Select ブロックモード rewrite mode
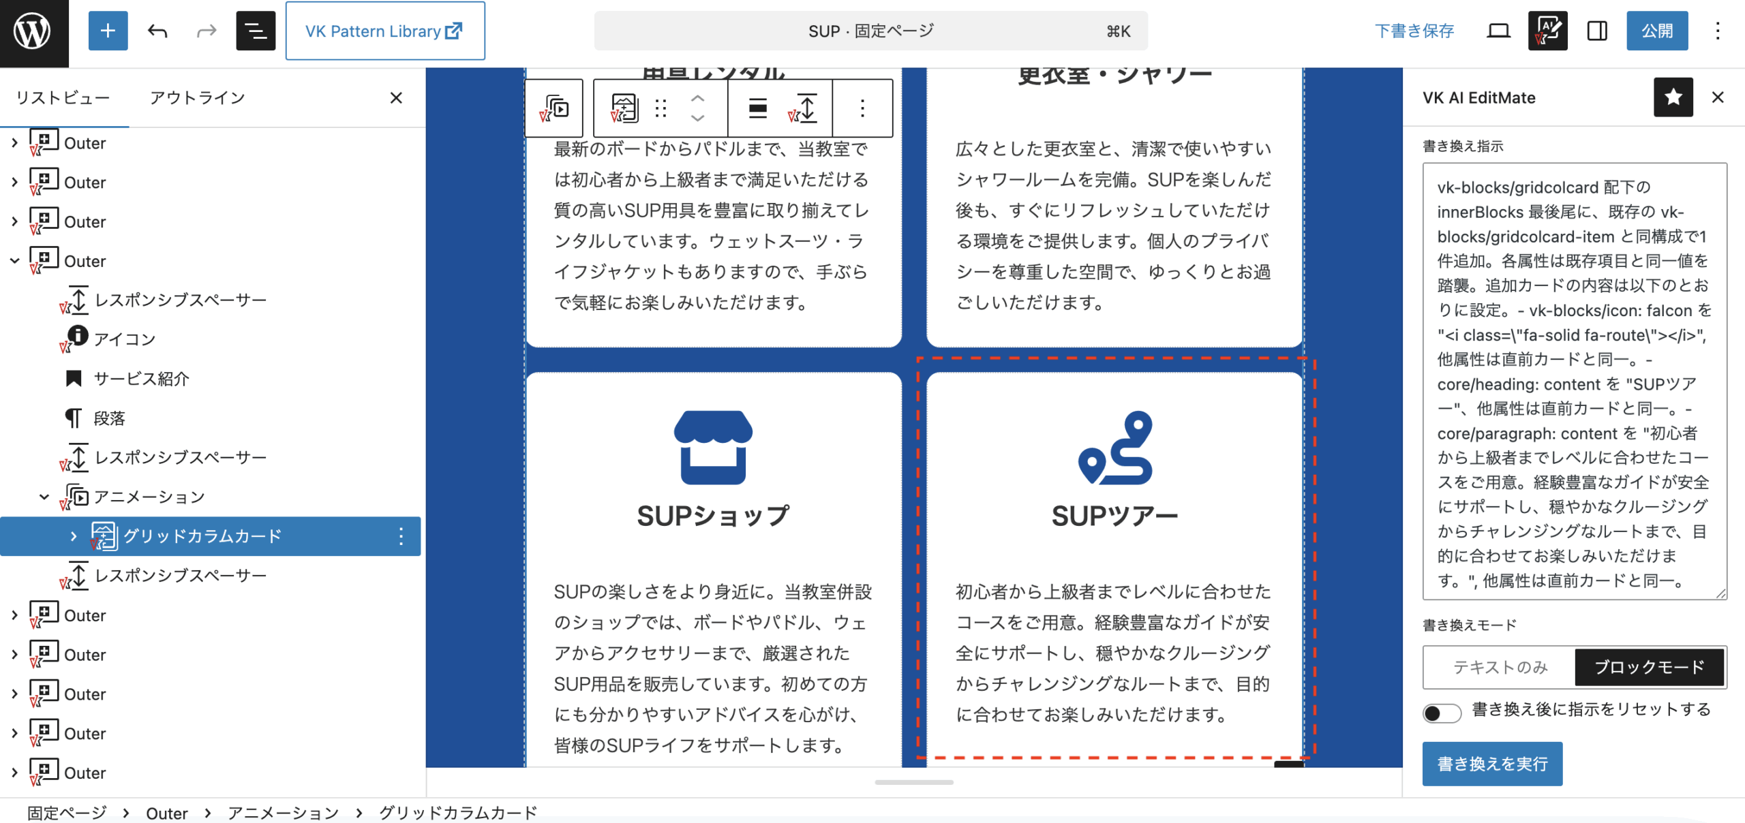The image size is (1745, 823). click(1649, 667)
